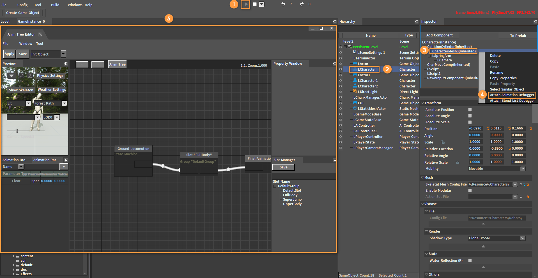Reset Relative Location Y arrow
The image size is (538, 278).
point(509,149)
